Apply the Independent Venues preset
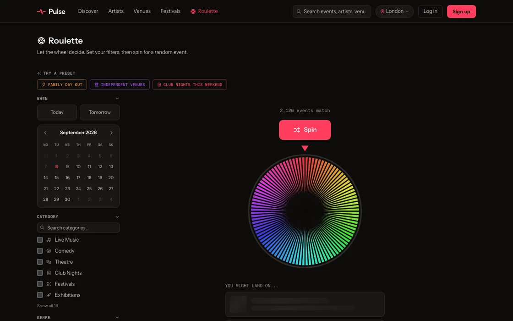This screenshot has height=321, width=513. [120, 84]
